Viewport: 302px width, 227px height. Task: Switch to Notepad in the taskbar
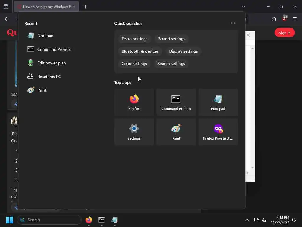[x=114, y=220]
